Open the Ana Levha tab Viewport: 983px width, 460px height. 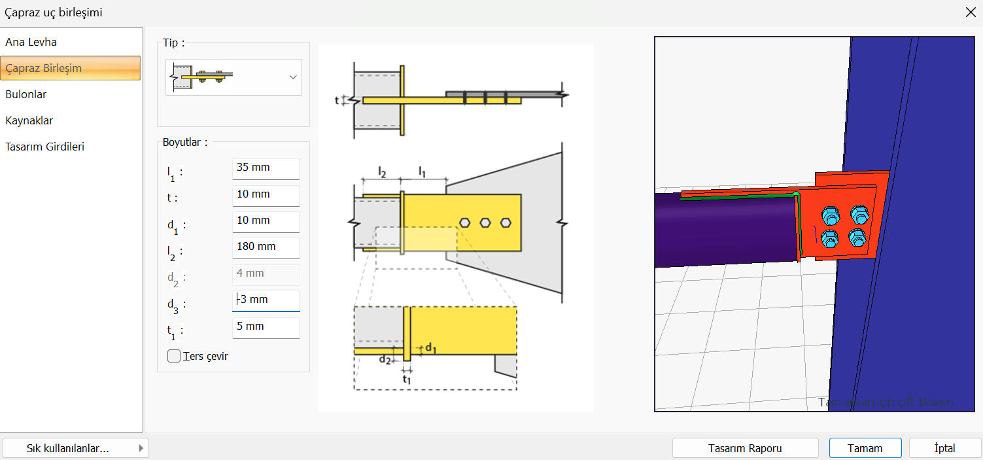[31, 42]
